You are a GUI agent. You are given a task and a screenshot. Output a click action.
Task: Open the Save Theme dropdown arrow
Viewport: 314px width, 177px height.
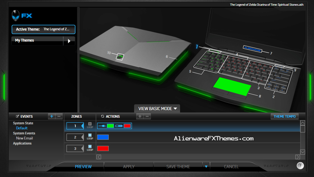tap(206, 167)
